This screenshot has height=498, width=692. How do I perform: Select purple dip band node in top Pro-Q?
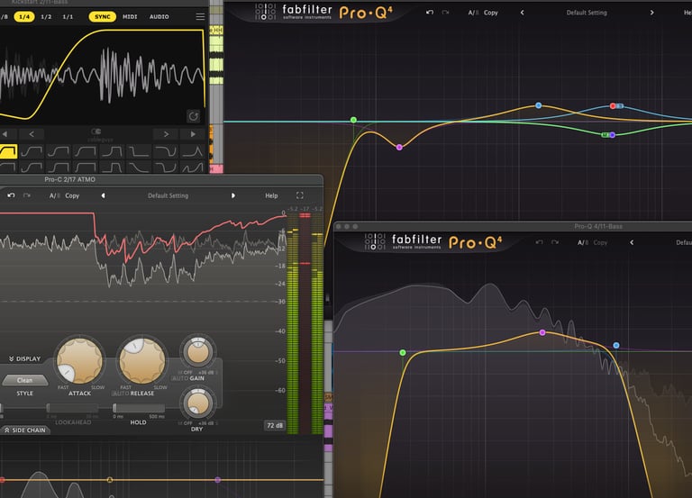[x=399, y=148]
